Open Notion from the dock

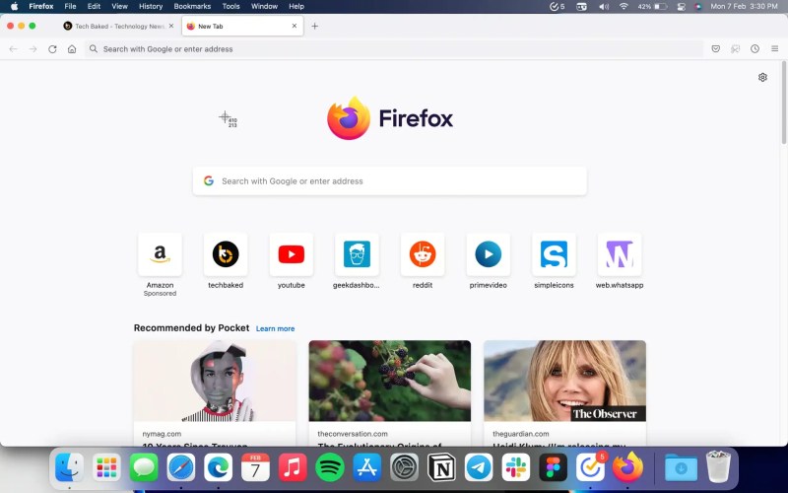441,467
